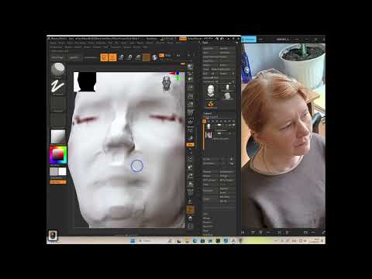The height and width of the screenshot is (279, 372).
Task: Select the head bust tool thumbnail
Action: click(x=211, y=91)
